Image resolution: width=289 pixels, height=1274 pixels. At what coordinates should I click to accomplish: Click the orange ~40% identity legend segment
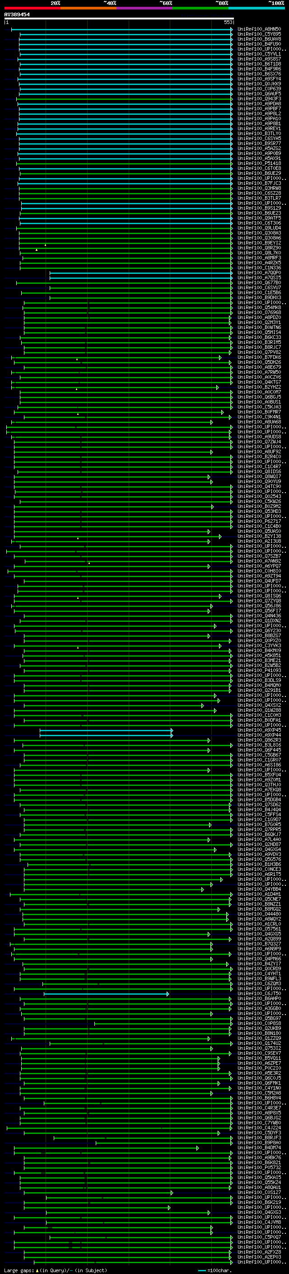(89, 8)
